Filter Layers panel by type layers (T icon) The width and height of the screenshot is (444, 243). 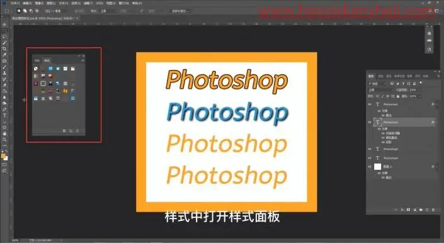pos(403,84)
